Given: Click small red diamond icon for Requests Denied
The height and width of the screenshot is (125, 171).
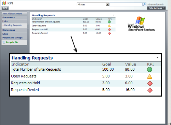Looking at the screenshot, I should click(x=109, y=33).
